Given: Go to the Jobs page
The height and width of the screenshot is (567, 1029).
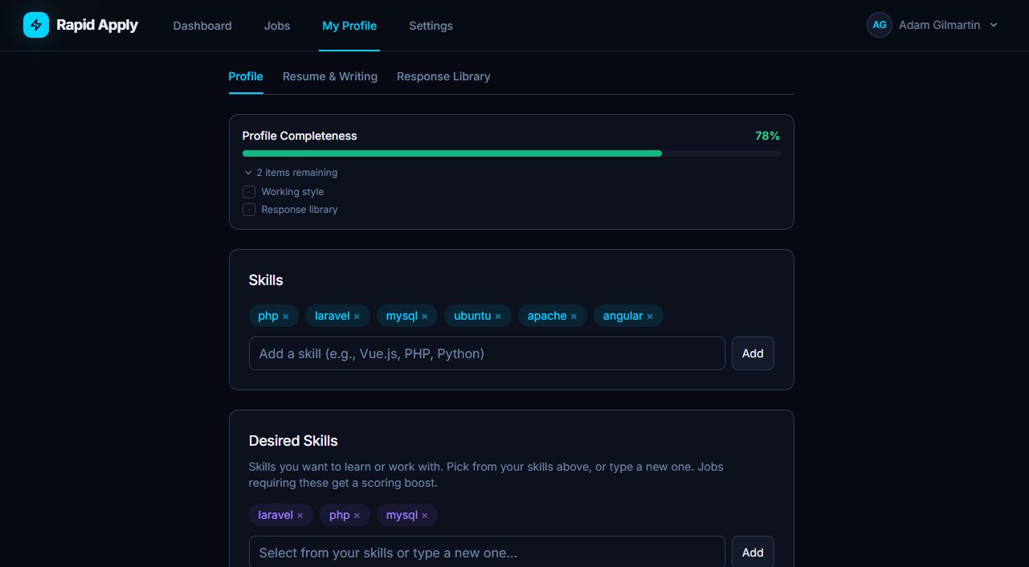Looking at the screenshot, I should [x=277, y=26].
